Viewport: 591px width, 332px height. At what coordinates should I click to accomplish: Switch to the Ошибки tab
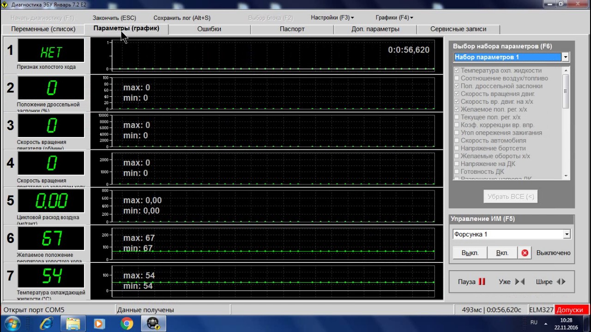point(209,29)
